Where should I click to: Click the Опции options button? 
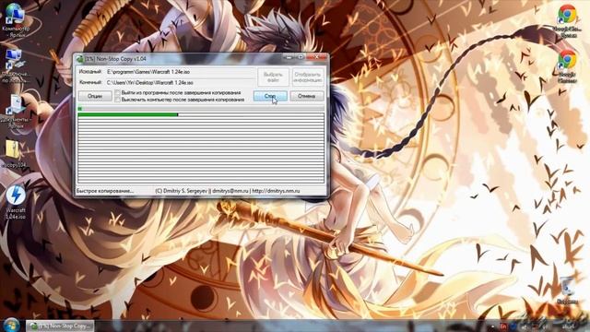coord(95,96)
